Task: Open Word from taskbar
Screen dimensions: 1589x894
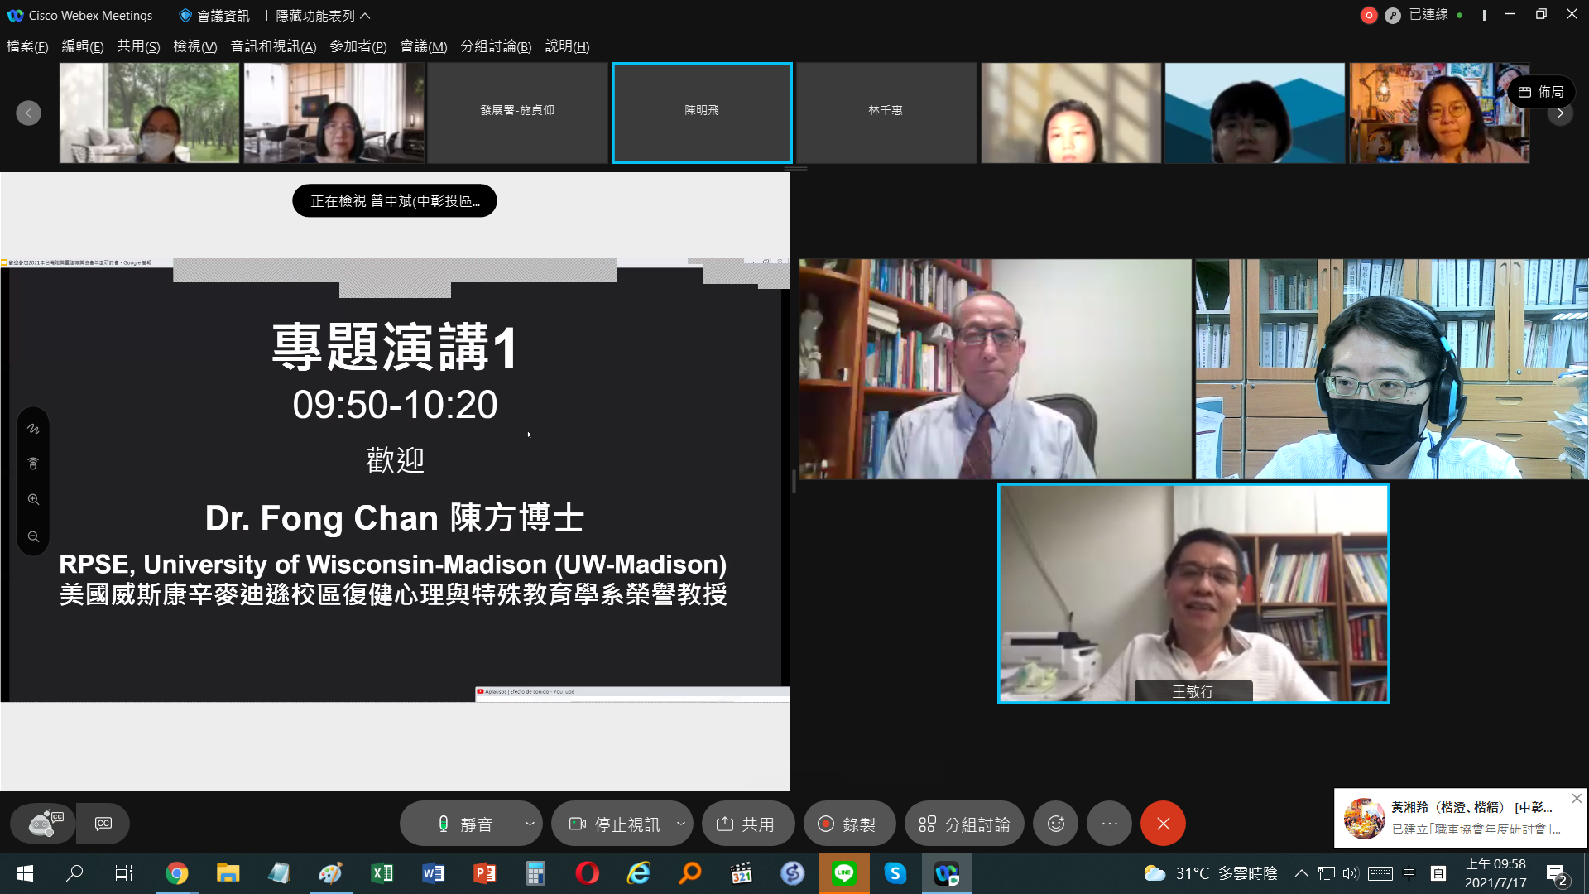Action: 433,873
